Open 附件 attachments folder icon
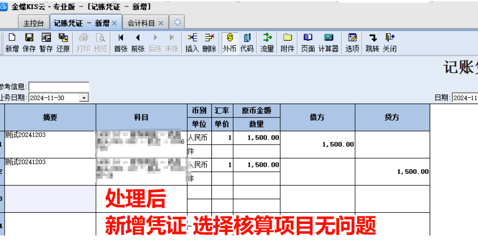This screenshot has height=242, width=478. click(x=287, y=43)
